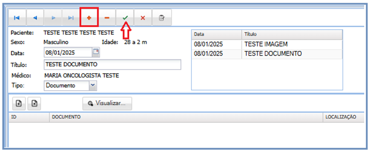
Task: Jump to the last record
Action: click(x=71, y=18)
